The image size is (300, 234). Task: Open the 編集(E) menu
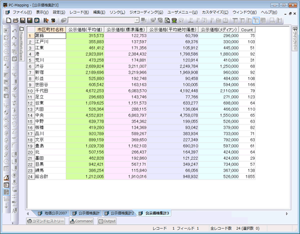click(99, 13)
